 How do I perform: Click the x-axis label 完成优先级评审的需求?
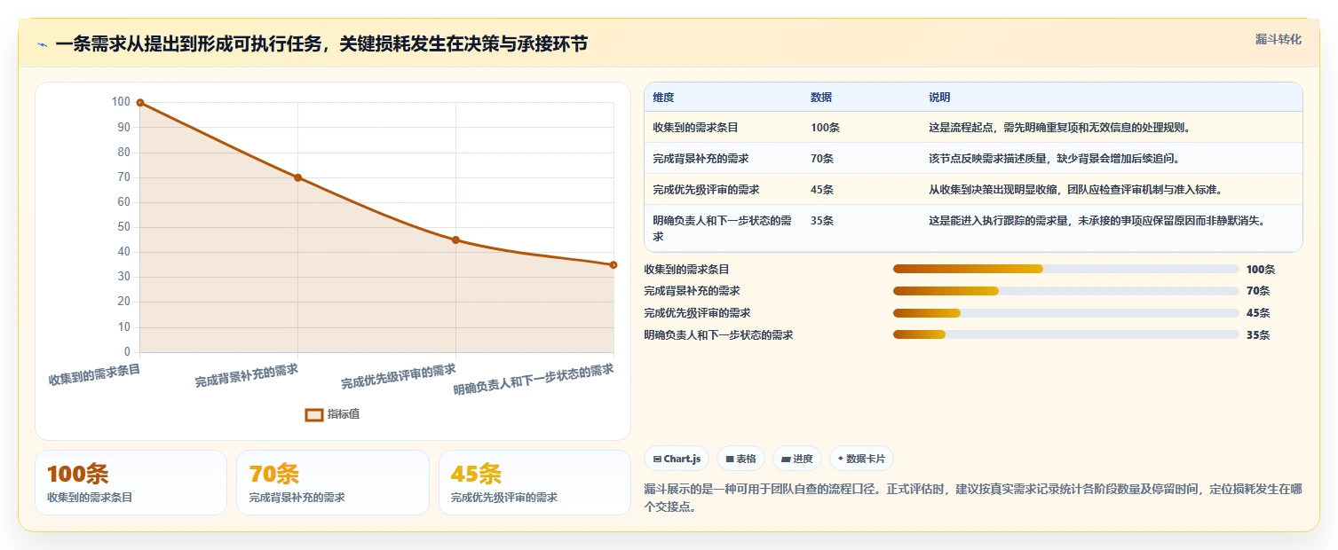(x=399, y=376)
